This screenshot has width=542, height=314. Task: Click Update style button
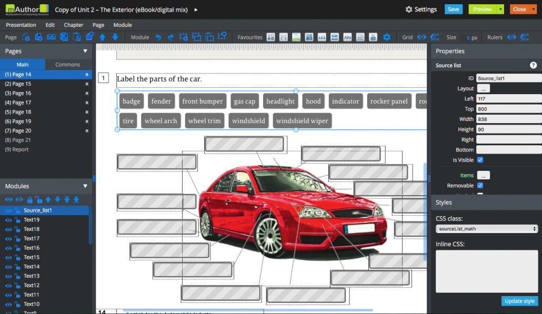(x=519, y=301)
